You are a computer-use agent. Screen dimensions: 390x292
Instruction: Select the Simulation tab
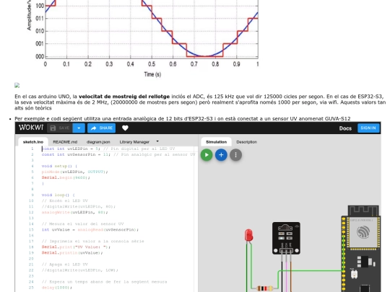point(216,142)
